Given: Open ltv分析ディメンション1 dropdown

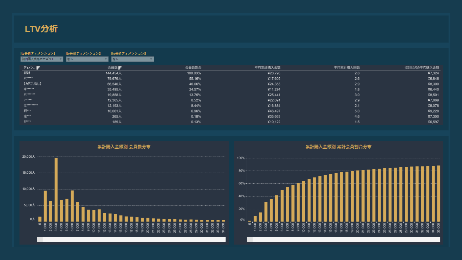Looking at the screenshot, I should [42, 59].
